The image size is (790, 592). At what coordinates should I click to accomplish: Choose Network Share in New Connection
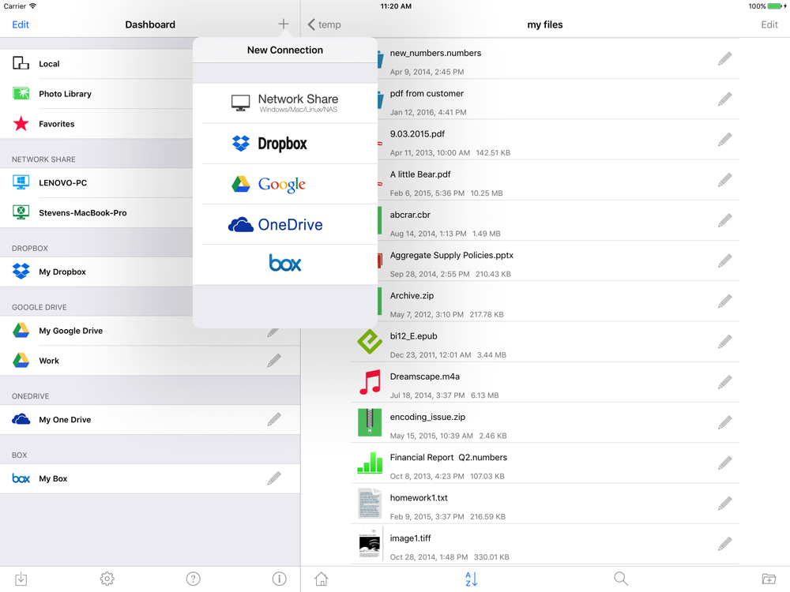point(285,103)
